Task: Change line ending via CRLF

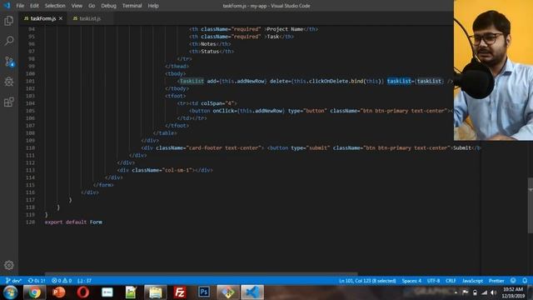Action: (x=451, y=281)
